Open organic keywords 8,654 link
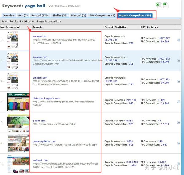Image resolution: width=184 pixels, height=175 pixels. pyautogui.click(x=129, y=121)
